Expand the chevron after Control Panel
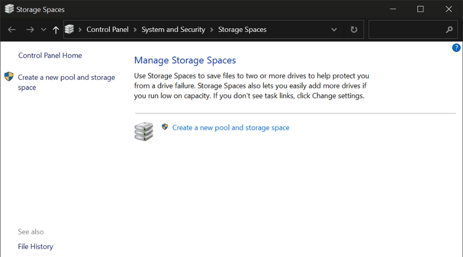 click(135, 30)
